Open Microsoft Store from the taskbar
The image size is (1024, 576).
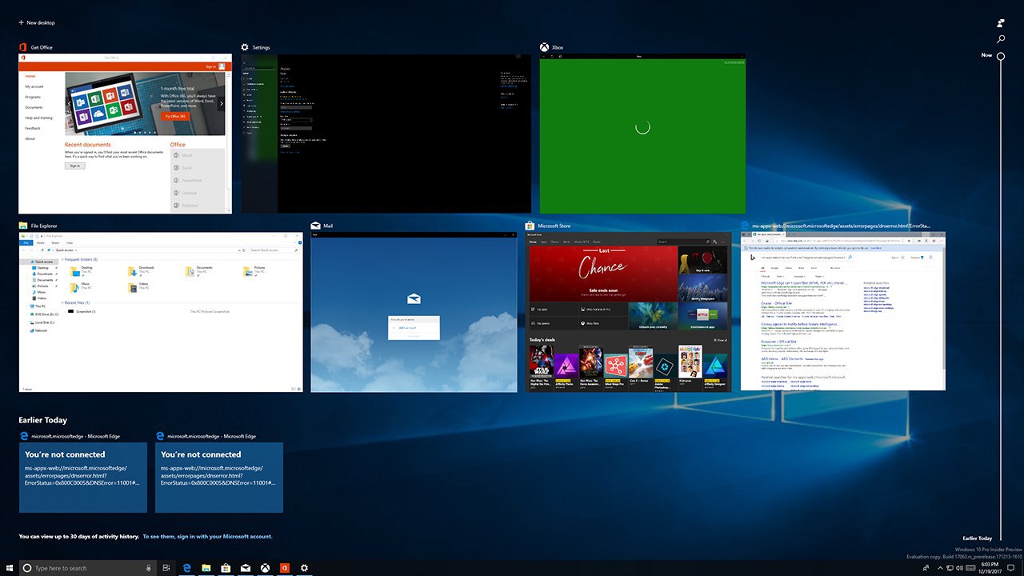tap(226, 568)
